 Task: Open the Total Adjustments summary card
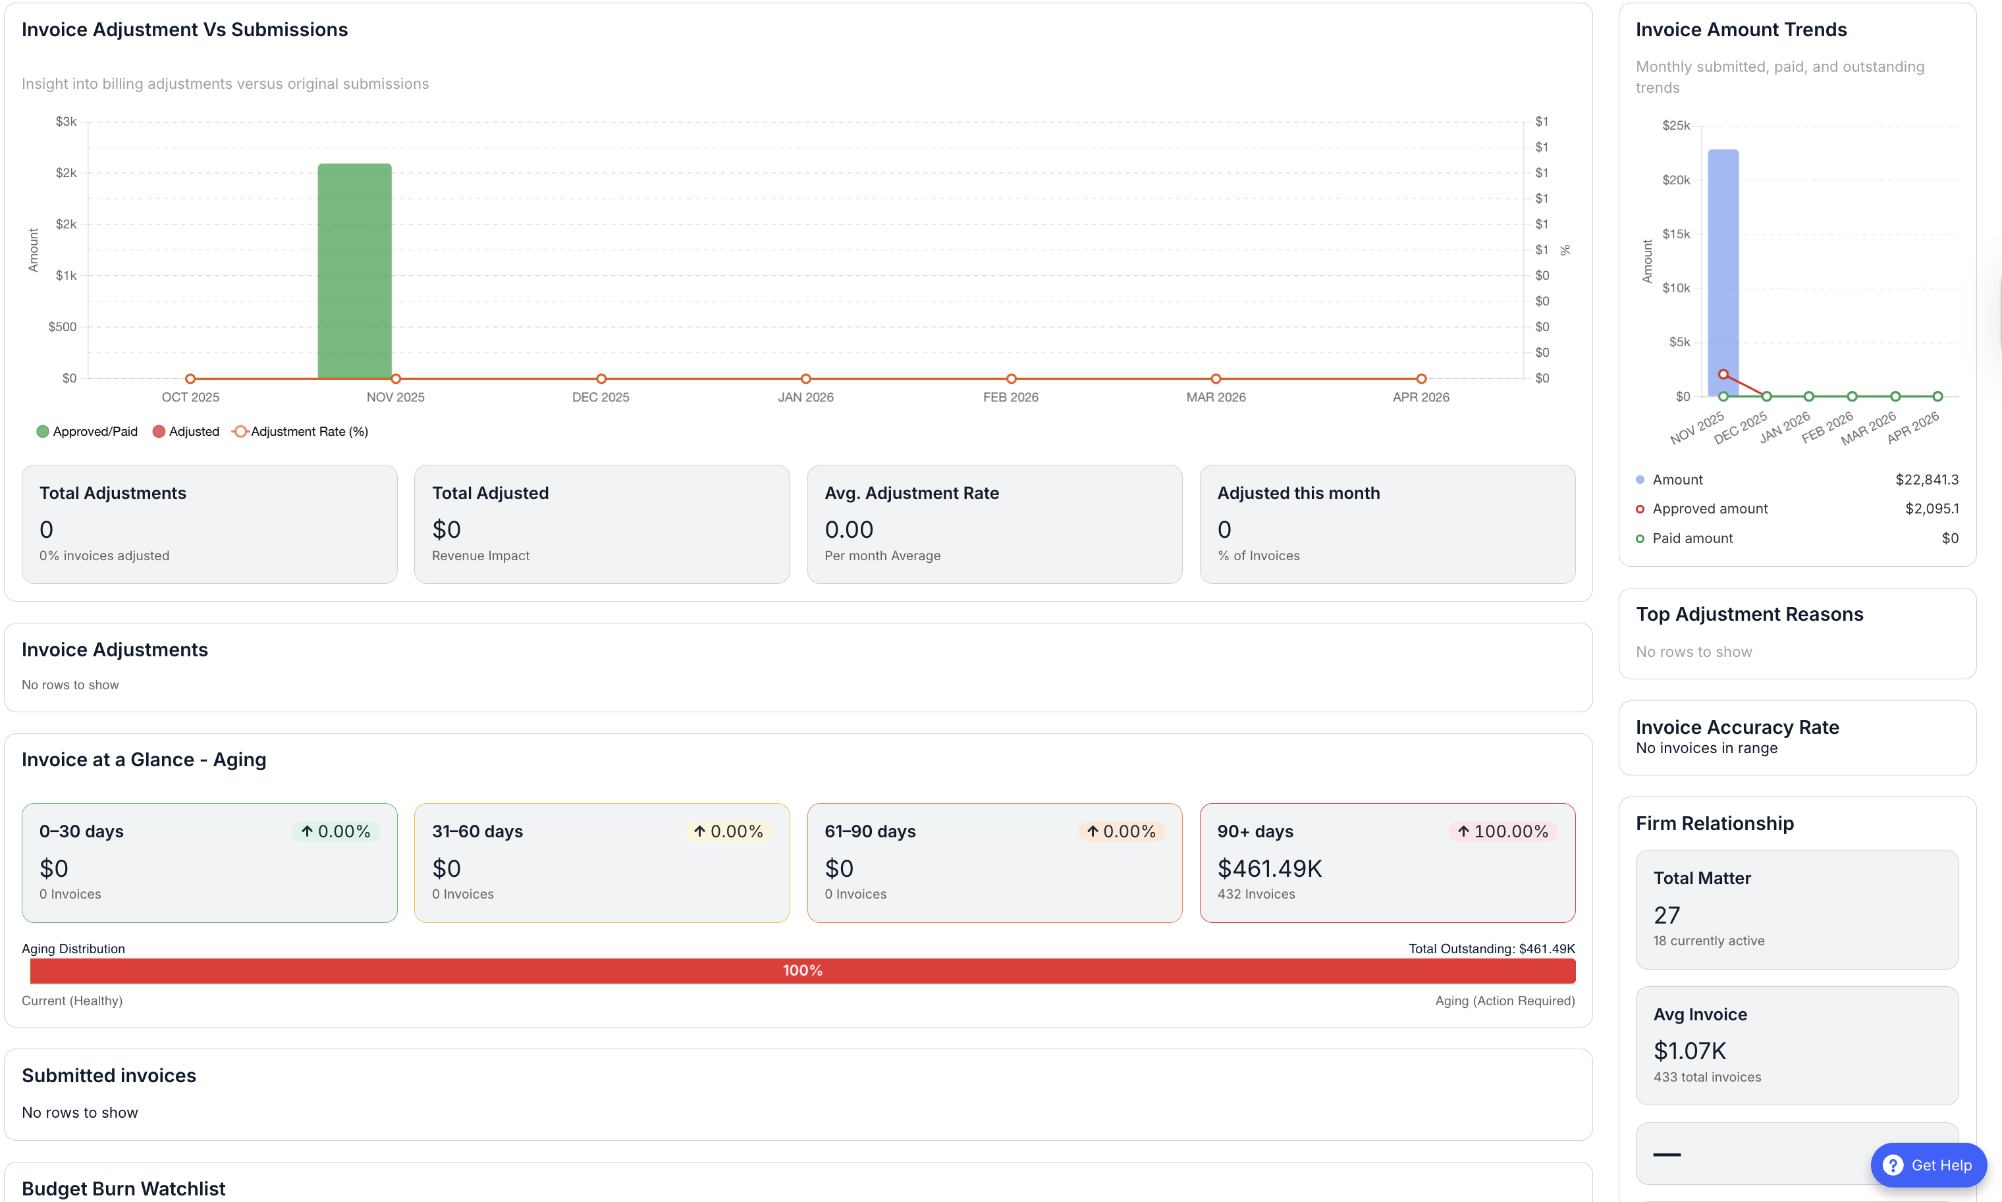(209, 524)
